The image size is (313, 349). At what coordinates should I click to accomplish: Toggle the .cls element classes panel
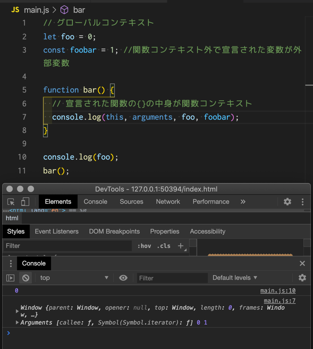click(164, 246)
